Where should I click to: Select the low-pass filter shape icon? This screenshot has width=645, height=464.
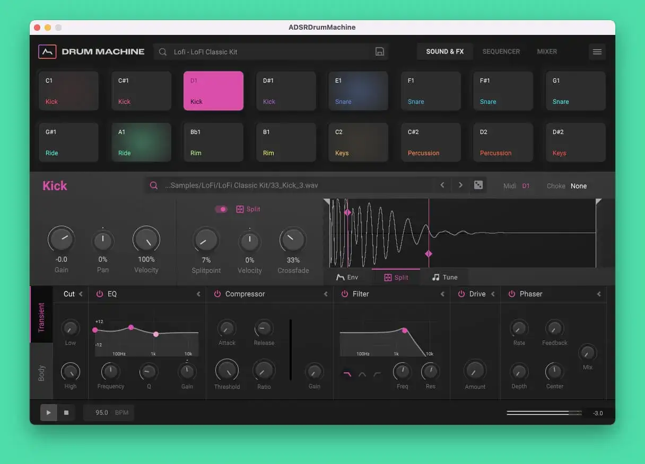[347, 374]
